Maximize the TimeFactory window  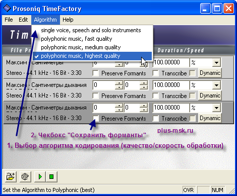[x=217, y=8]
